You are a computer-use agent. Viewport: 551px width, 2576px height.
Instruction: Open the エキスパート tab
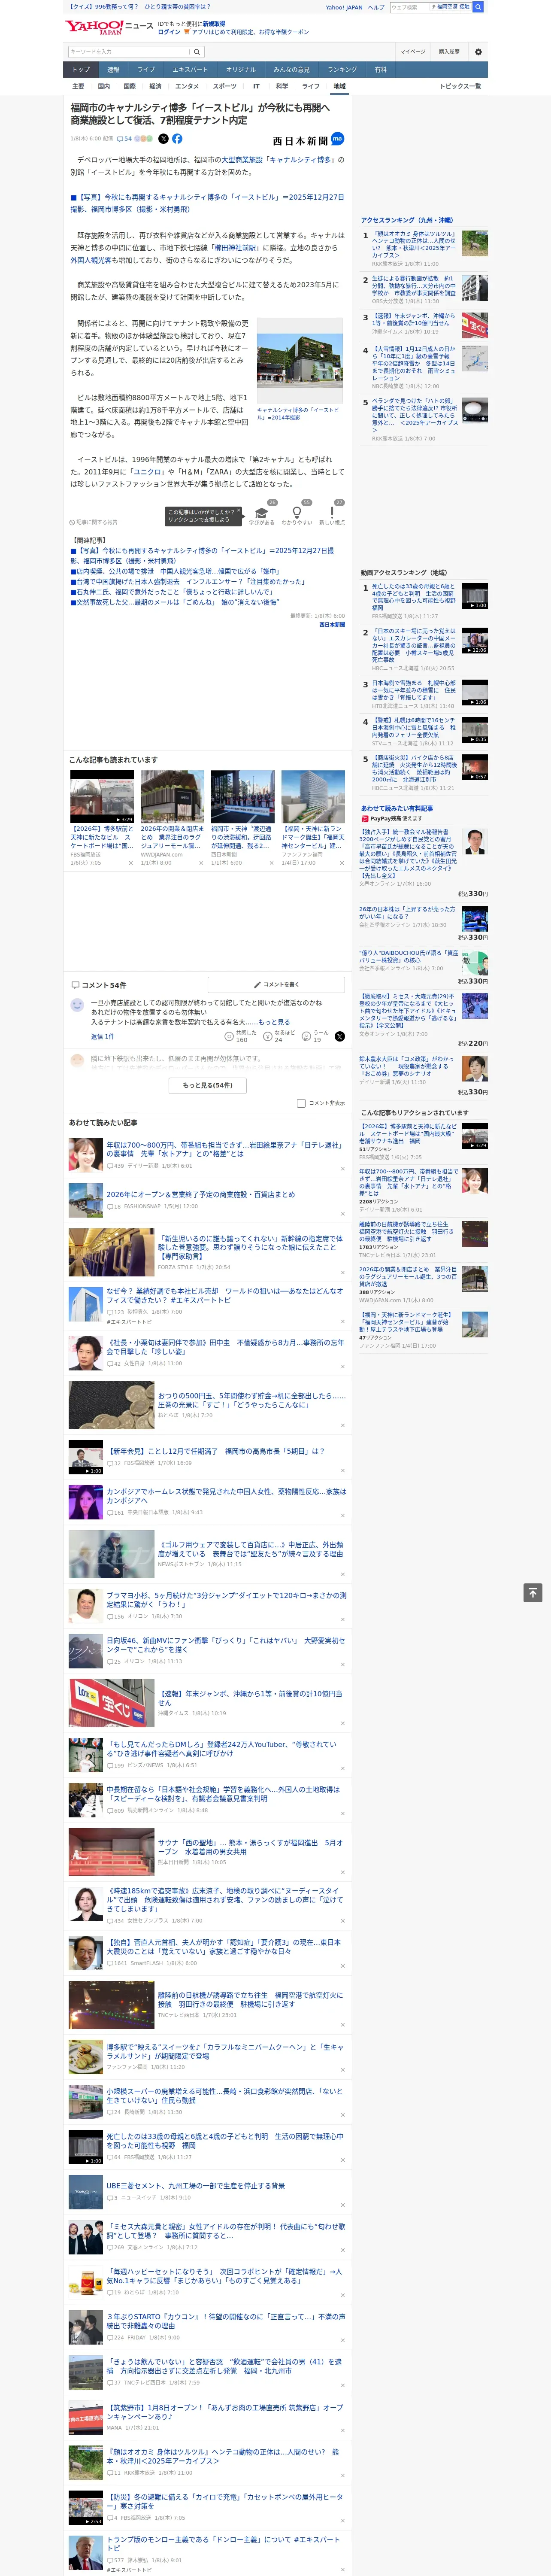pos(190,70)
